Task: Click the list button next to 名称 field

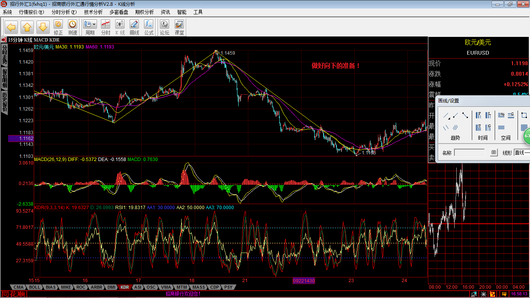Action: pos(494,153)
